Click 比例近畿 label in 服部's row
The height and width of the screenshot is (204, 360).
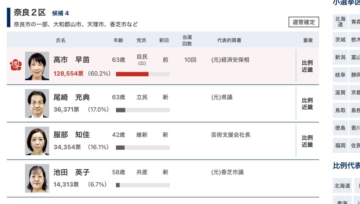click(307, 141)
